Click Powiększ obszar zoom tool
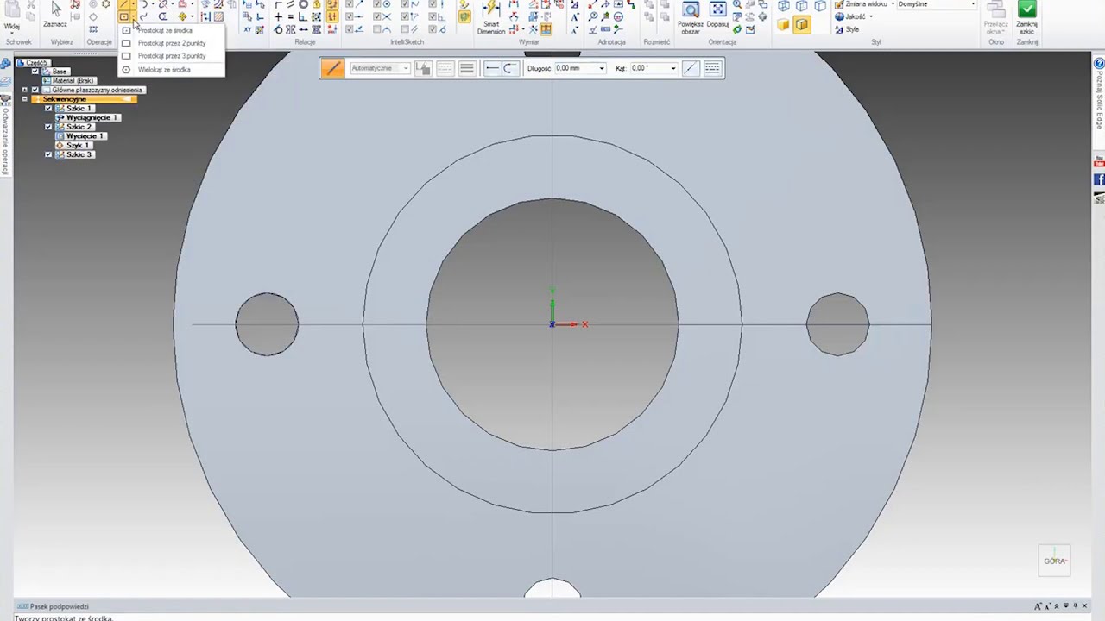The image size is (1105, 621). [691, 17]
